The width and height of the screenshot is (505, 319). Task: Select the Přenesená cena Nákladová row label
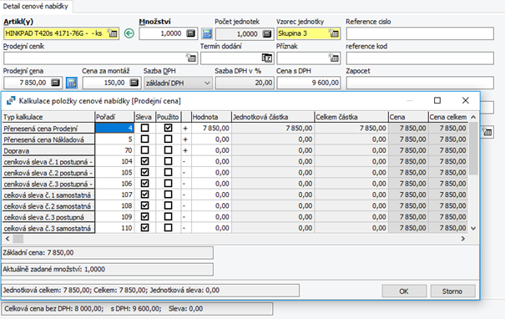click(x=48, y=139)
